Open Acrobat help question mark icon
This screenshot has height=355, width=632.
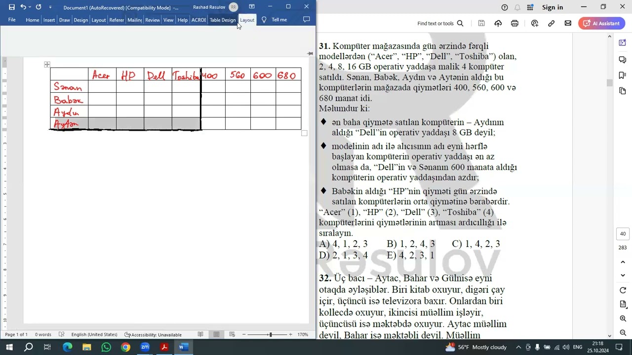click(505, 7)
